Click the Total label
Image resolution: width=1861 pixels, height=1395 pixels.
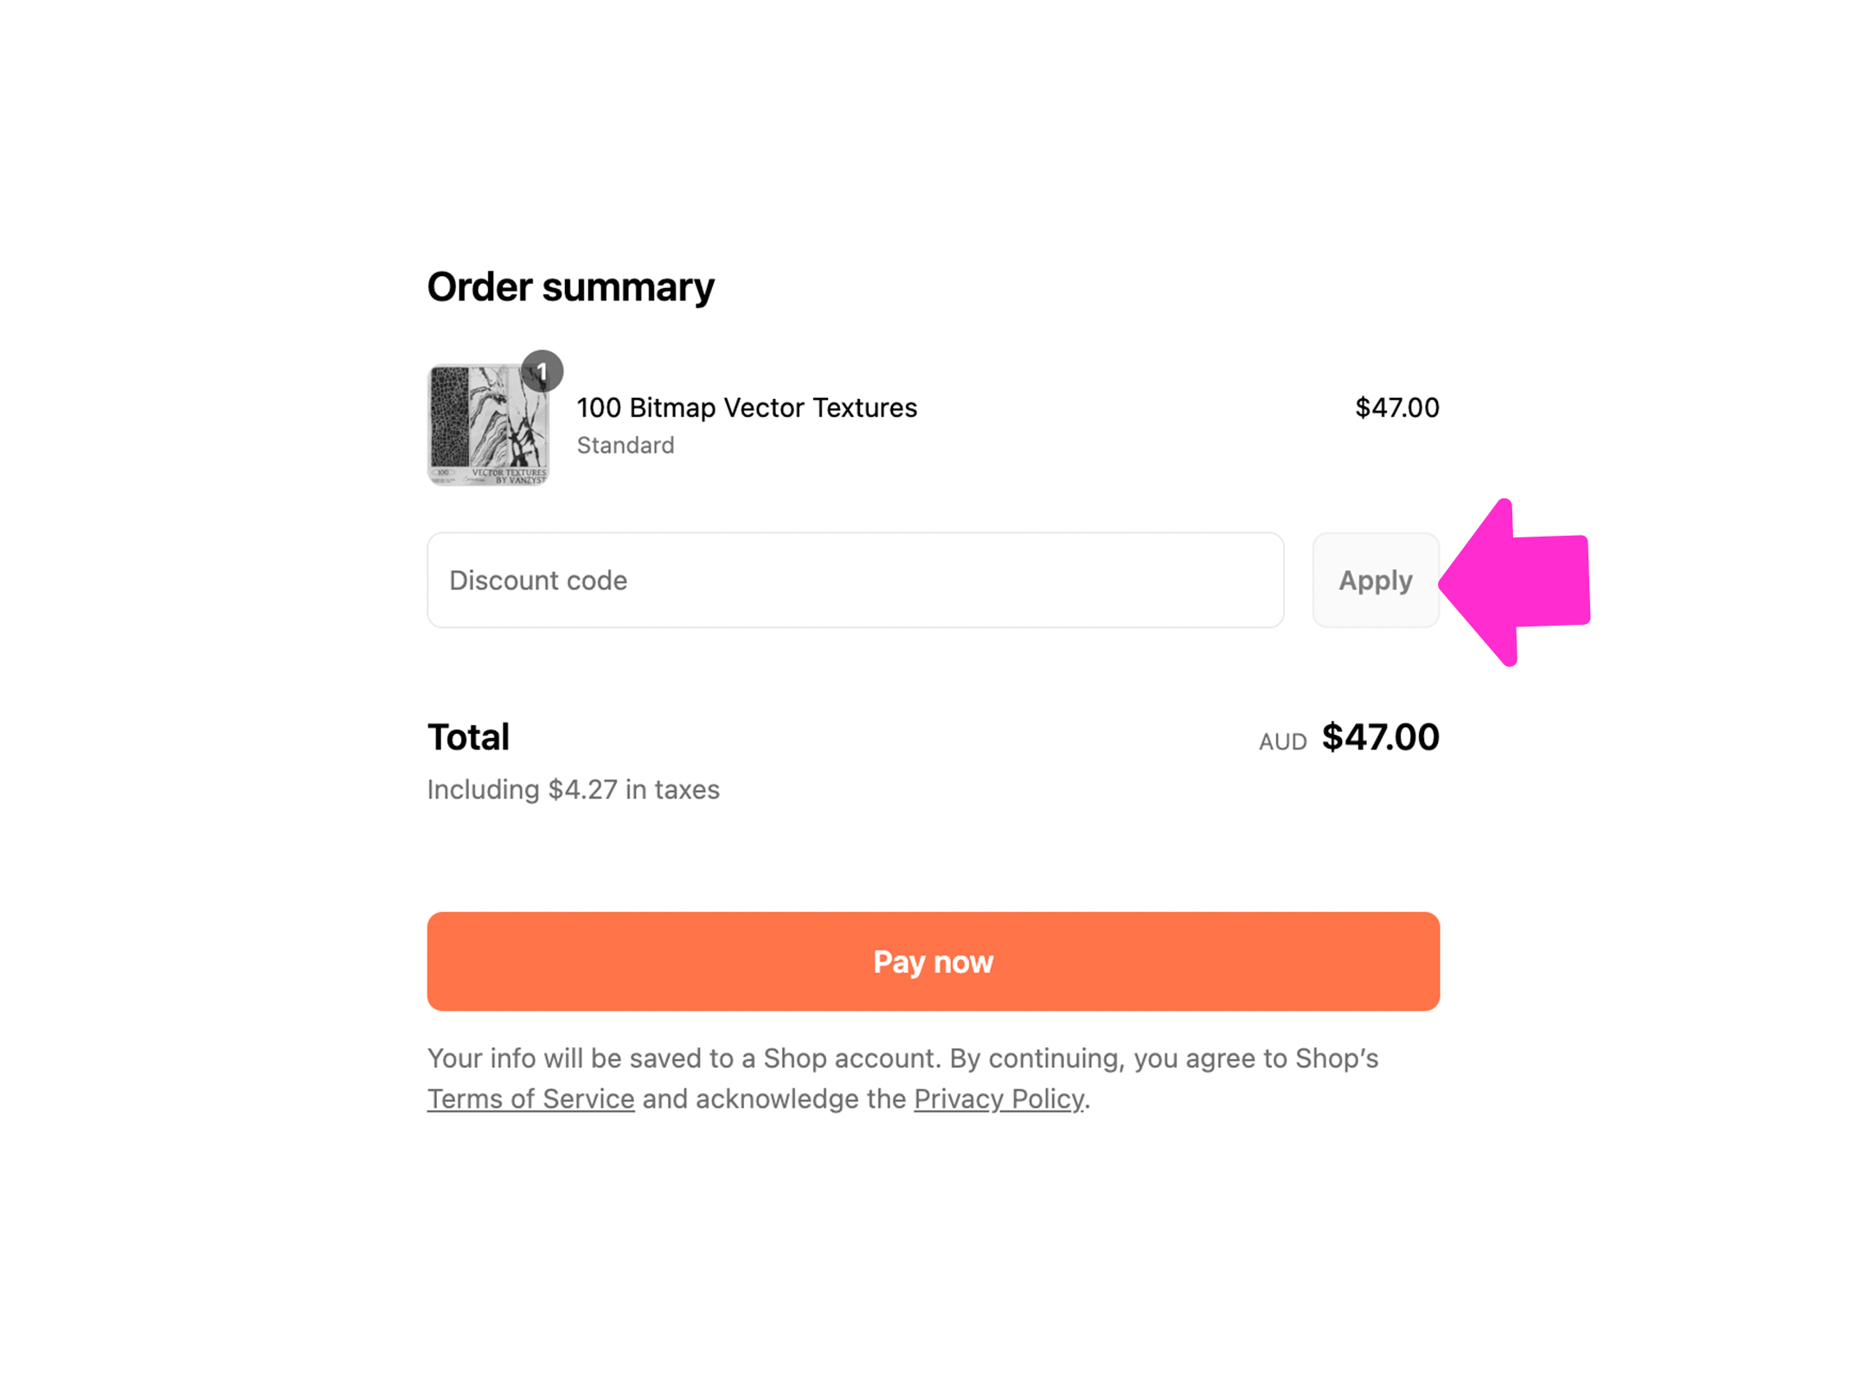click(x=468, y=736)
